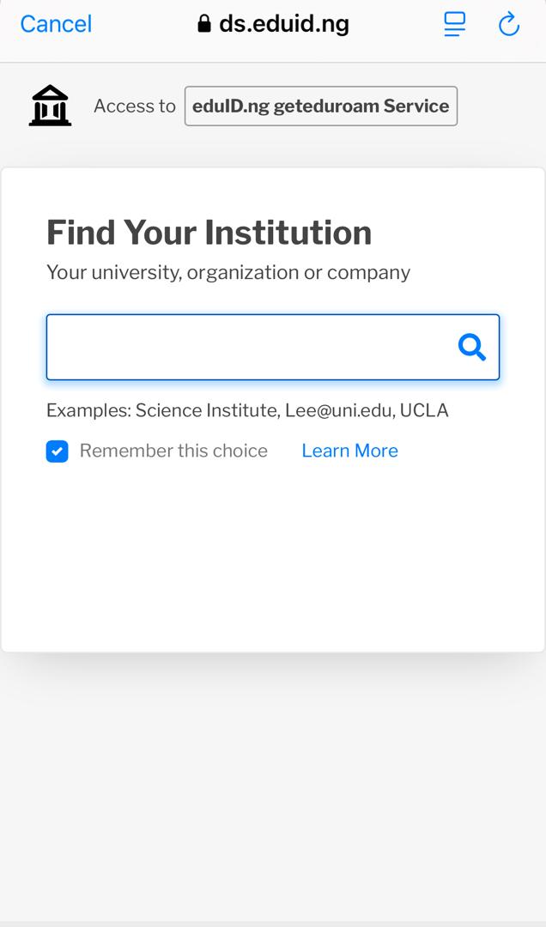The width and height of the screenshot is (546, 927).
Task: Open the Learn More link
Action: (349, 451)
